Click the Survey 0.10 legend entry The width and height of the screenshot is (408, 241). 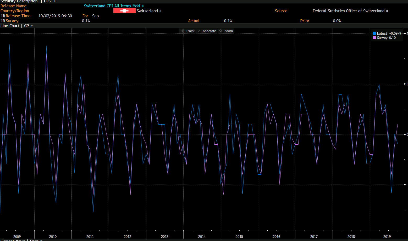[x=384, y=38]
